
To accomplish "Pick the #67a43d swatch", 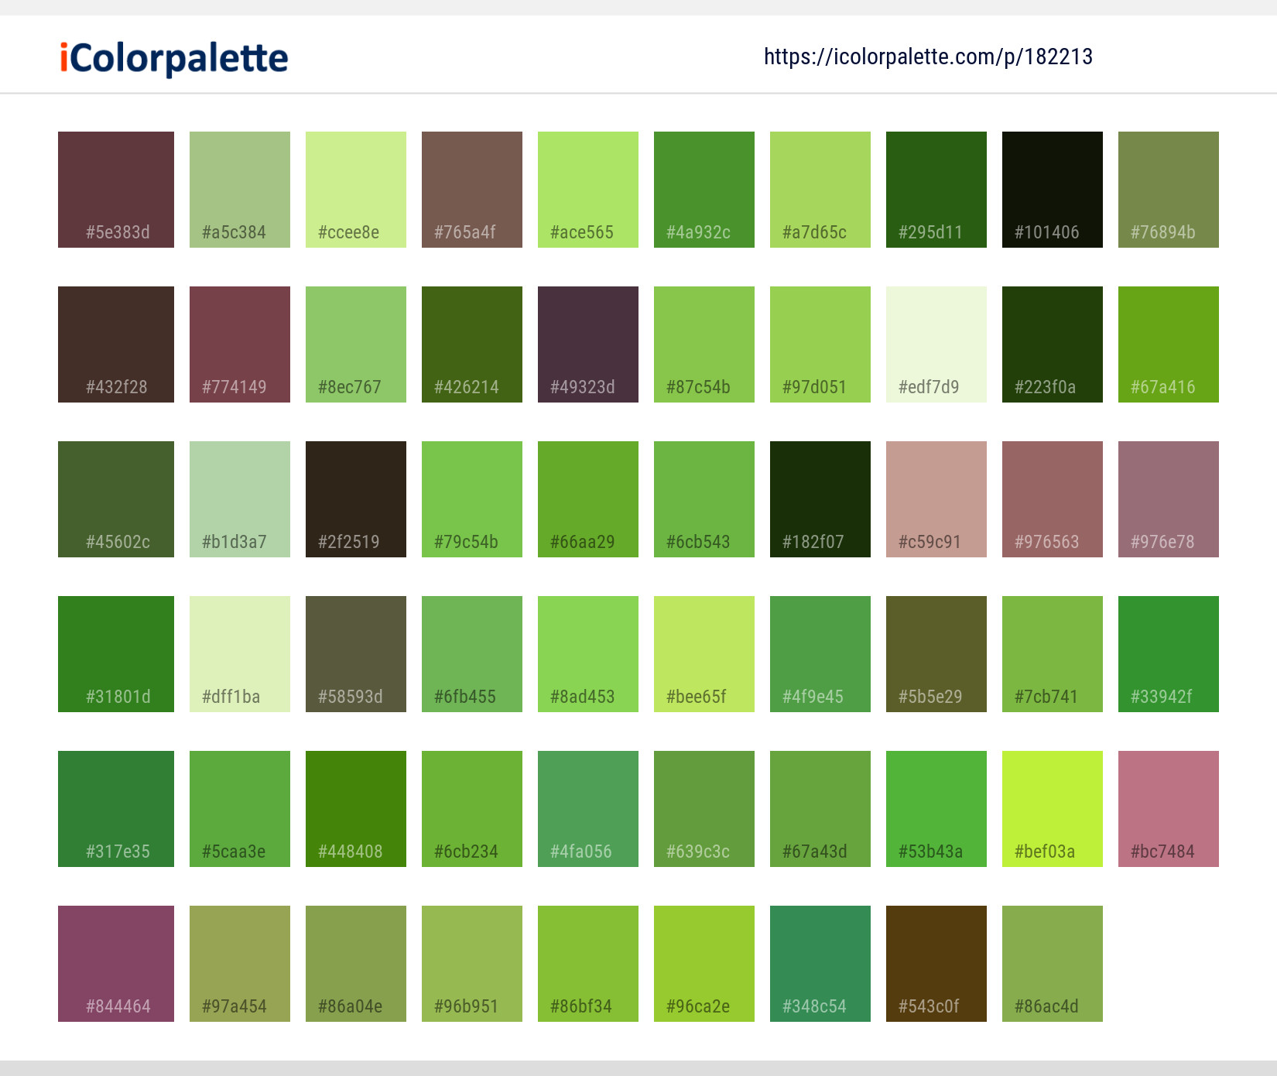I will pos(820,809).
